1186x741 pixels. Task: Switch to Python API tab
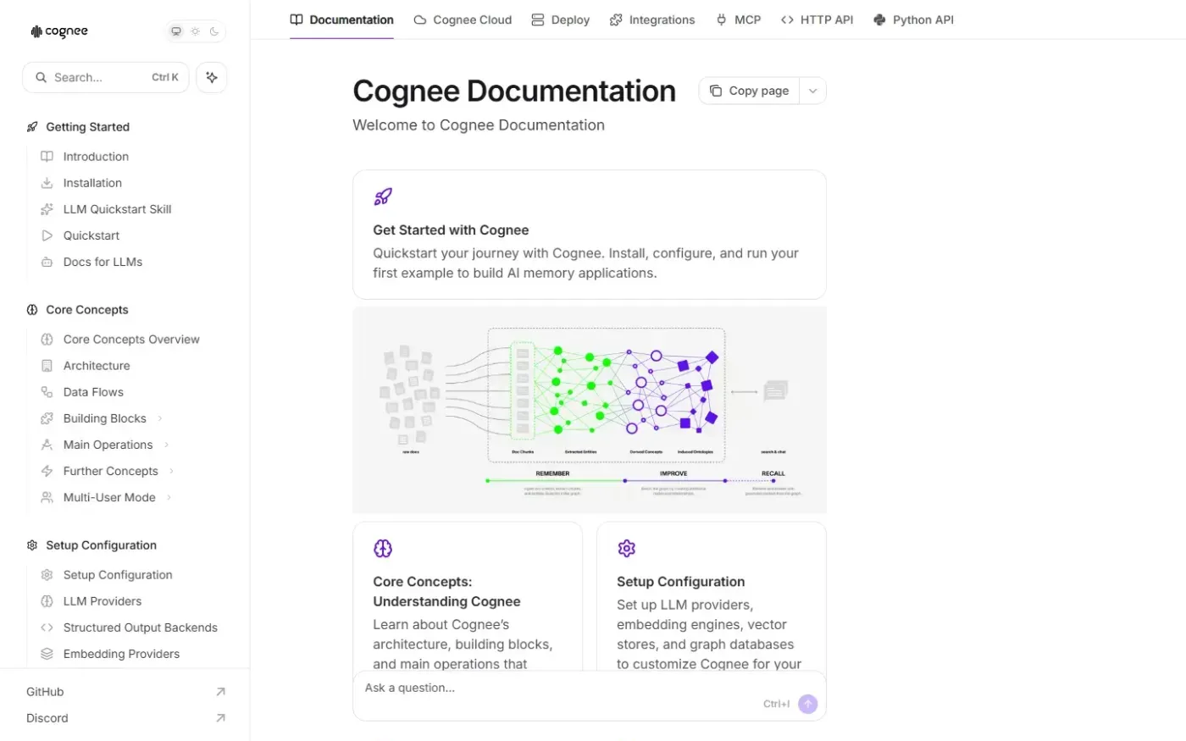pos(913,19)
